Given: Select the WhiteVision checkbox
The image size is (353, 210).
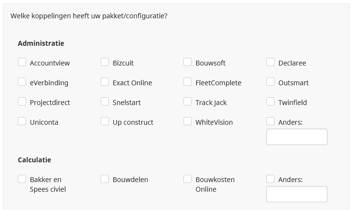Looking at the screenshot, I should pyautogui.click(x=187, y=121).
